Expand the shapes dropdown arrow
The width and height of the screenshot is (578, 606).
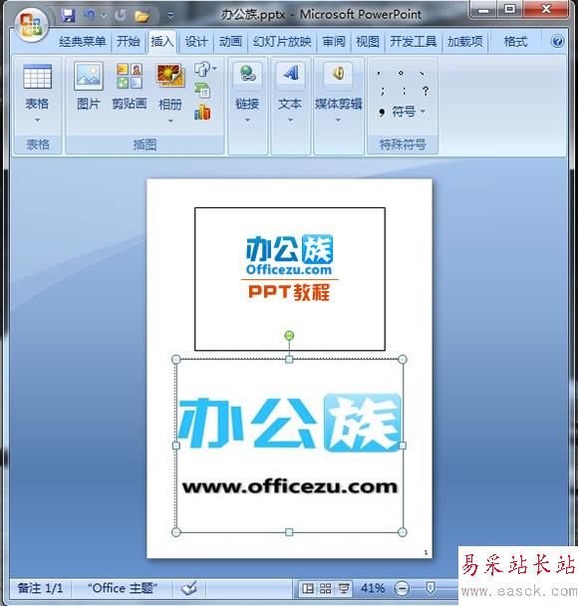coord(214,69)
